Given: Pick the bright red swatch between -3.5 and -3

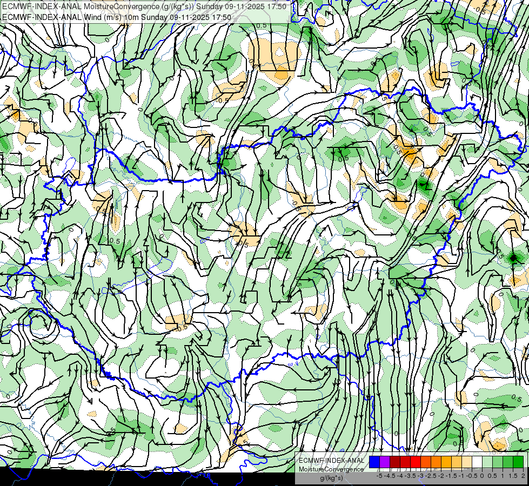Looking at the screenshot, I should pos(416,462).
